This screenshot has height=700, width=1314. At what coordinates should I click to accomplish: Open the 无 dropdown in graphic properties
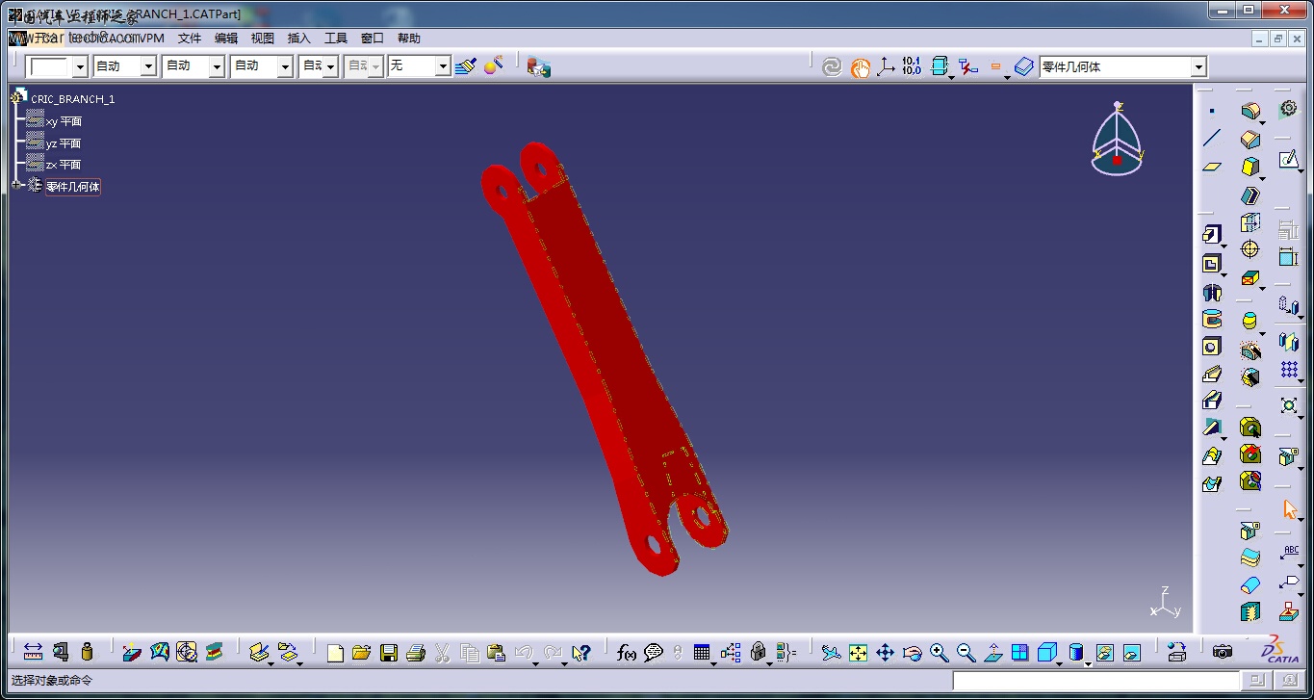coord(443,65)
